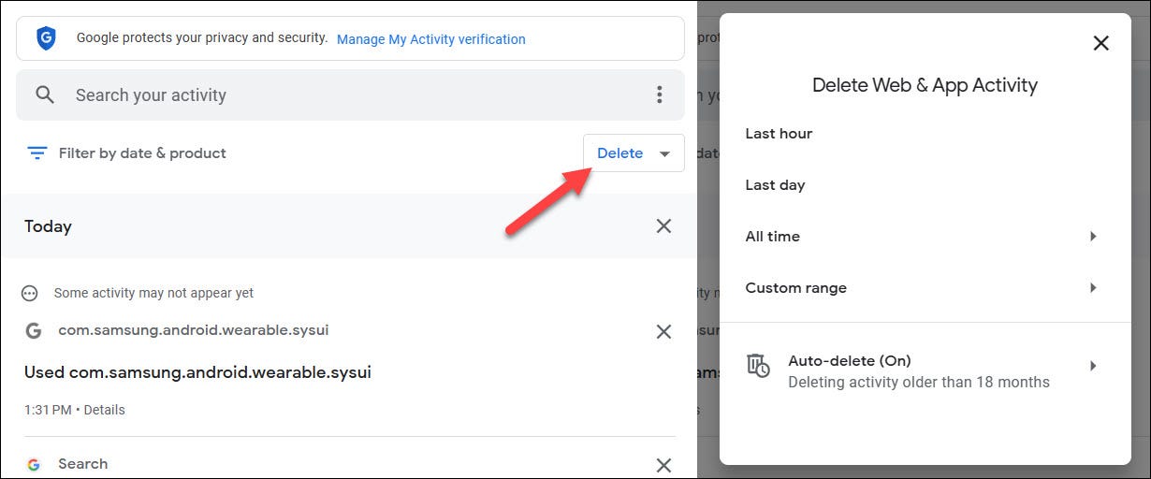Click the Google privacy shield icon

point(45,38)
